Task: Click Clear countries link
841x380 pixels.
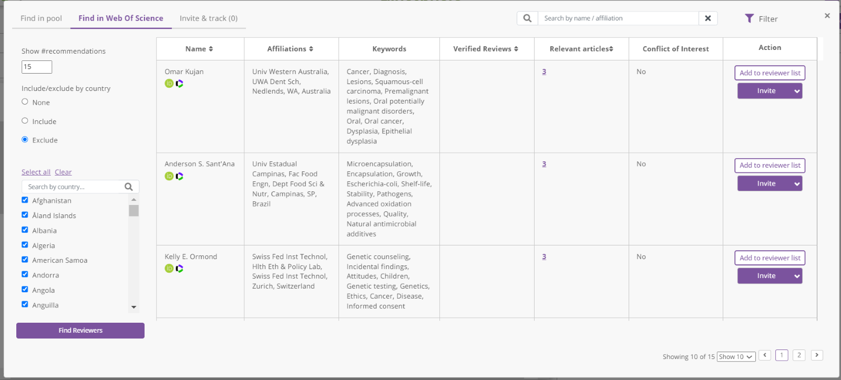Action: (x=63, y=172)
